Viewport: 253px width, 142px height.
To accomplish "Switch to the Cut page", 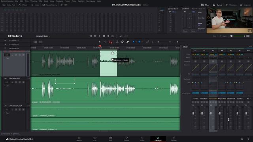I will (95, 139).
